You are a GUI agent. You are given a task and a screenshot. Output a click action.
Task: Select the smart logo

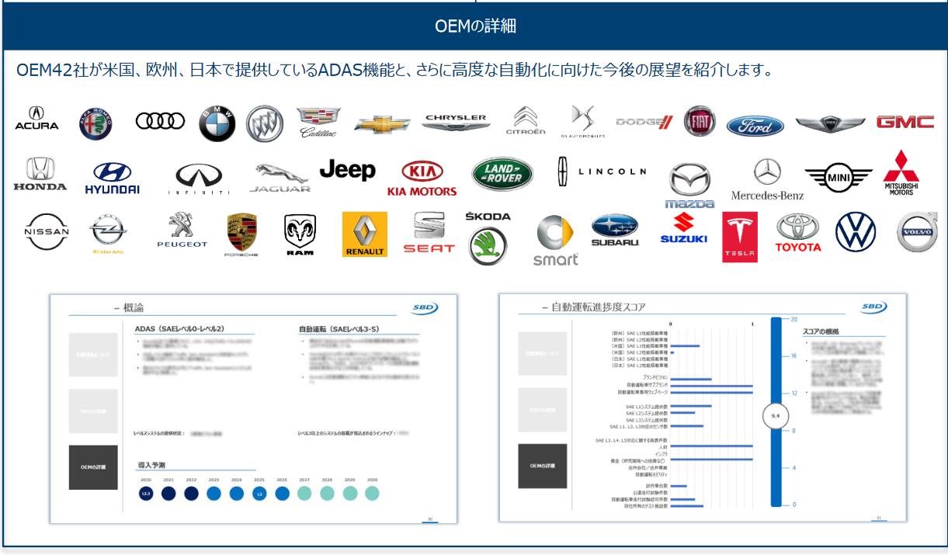pos(555,241)
